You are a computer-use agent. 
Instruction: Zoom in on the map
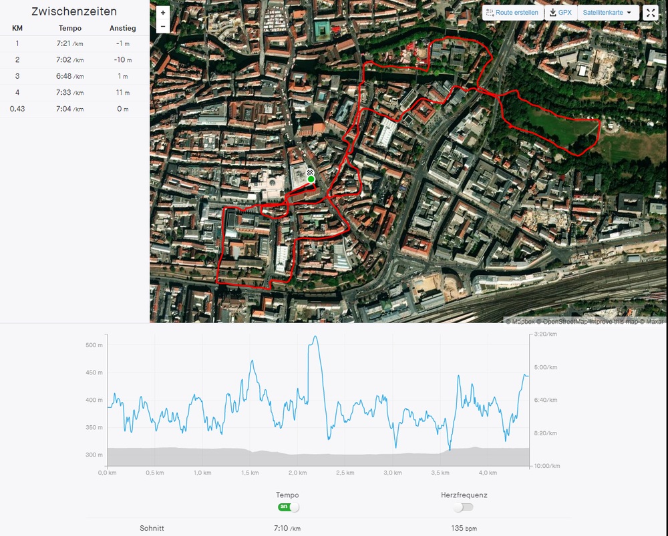163,13
